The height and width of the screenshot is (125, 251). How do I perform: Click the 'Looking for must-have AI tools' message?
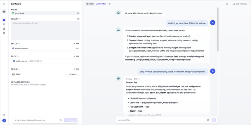click(x=187, y=23)
